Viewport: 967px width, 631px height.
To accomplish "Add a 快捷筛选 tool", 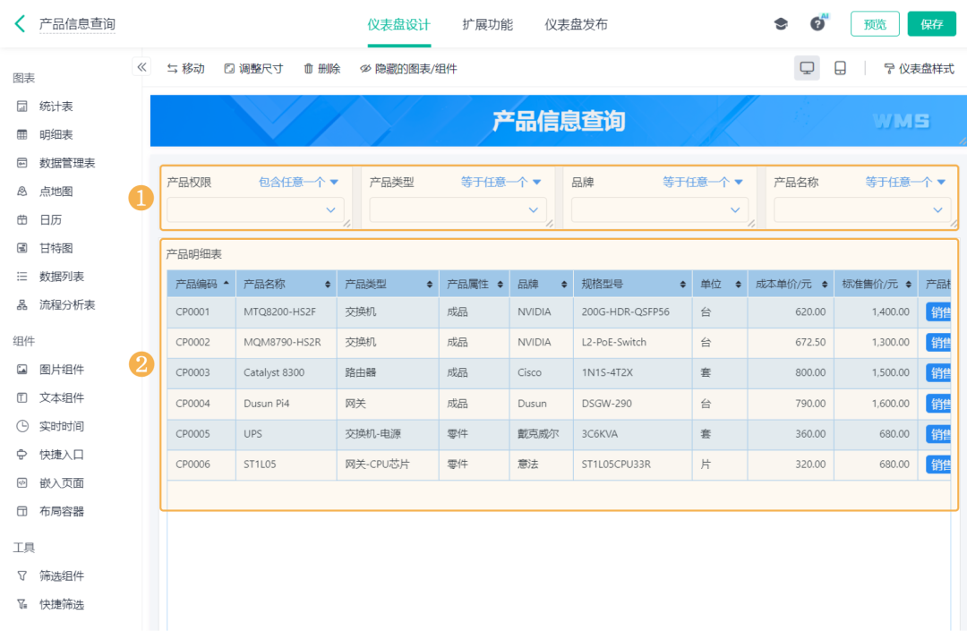I will pyautogui.click(x=61, y=604).
